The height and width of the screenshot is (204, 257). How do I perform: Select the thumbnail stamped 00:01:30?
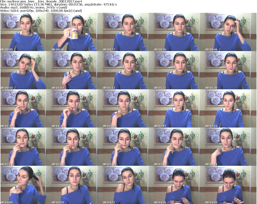[231, 70]
